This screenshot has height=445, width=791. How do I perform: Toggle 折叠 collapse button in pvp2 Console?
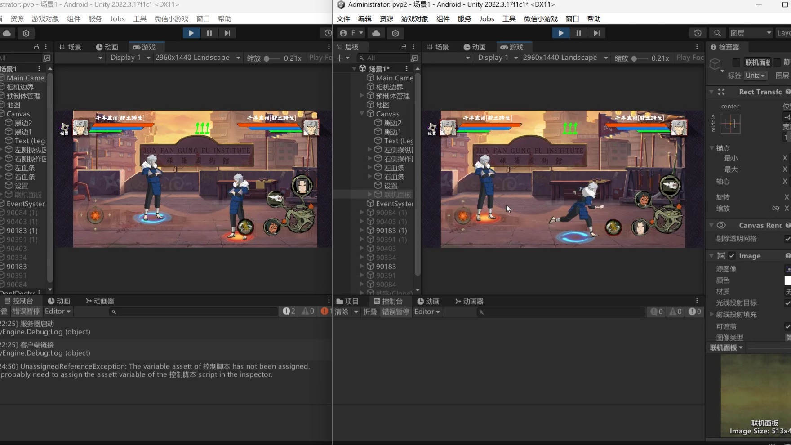pyautogui.click(x=370, y=311)
